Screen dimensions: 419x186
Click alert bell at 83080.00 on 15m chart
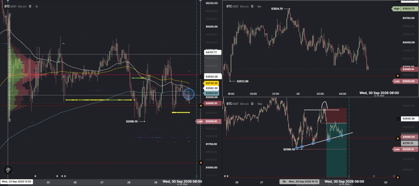click(x=397, y=138)
